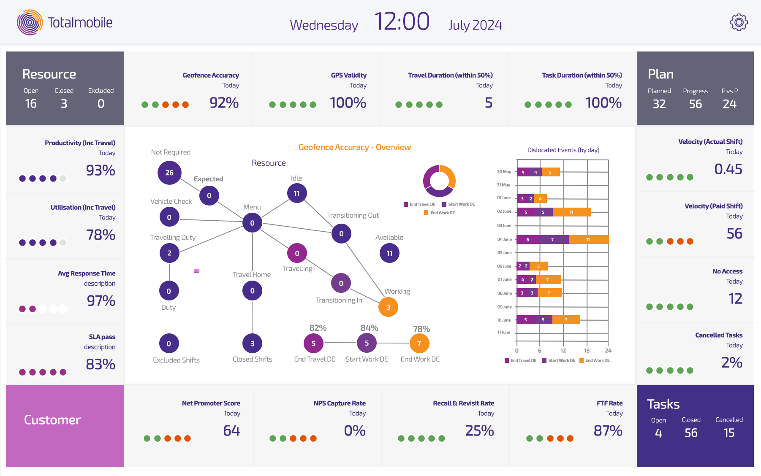This screenshot has width=761, height=476.
Task: Click the Travelling Duty node circle
Action: [x=169, y=253]
